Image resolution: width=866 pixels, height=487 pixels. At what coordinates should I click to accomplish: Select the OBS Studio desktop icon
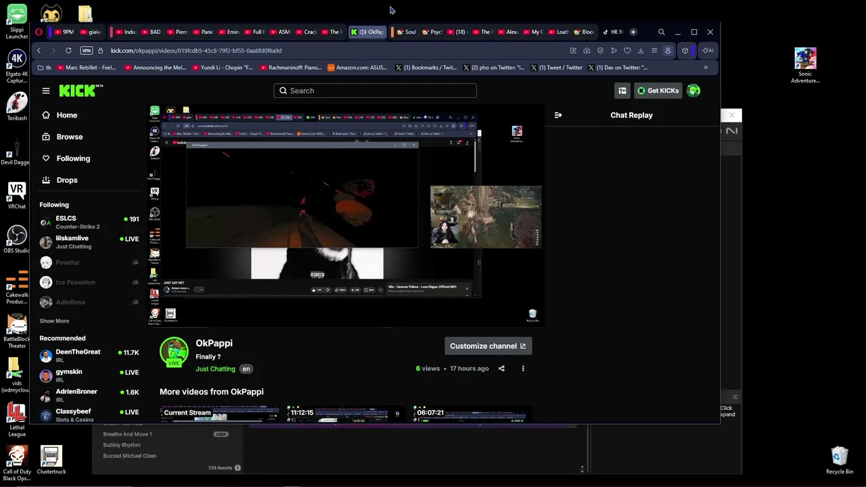[17, 240]
